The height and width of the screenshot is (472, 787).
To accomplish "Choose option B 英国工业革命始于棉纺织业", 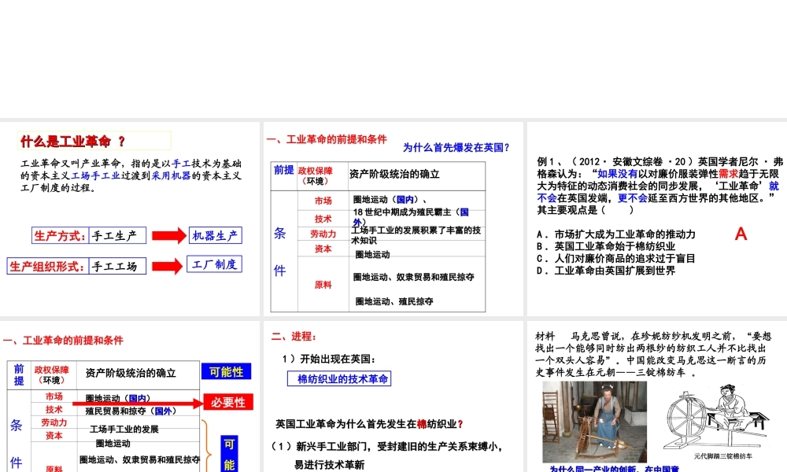I will click(x=604, y=246).
